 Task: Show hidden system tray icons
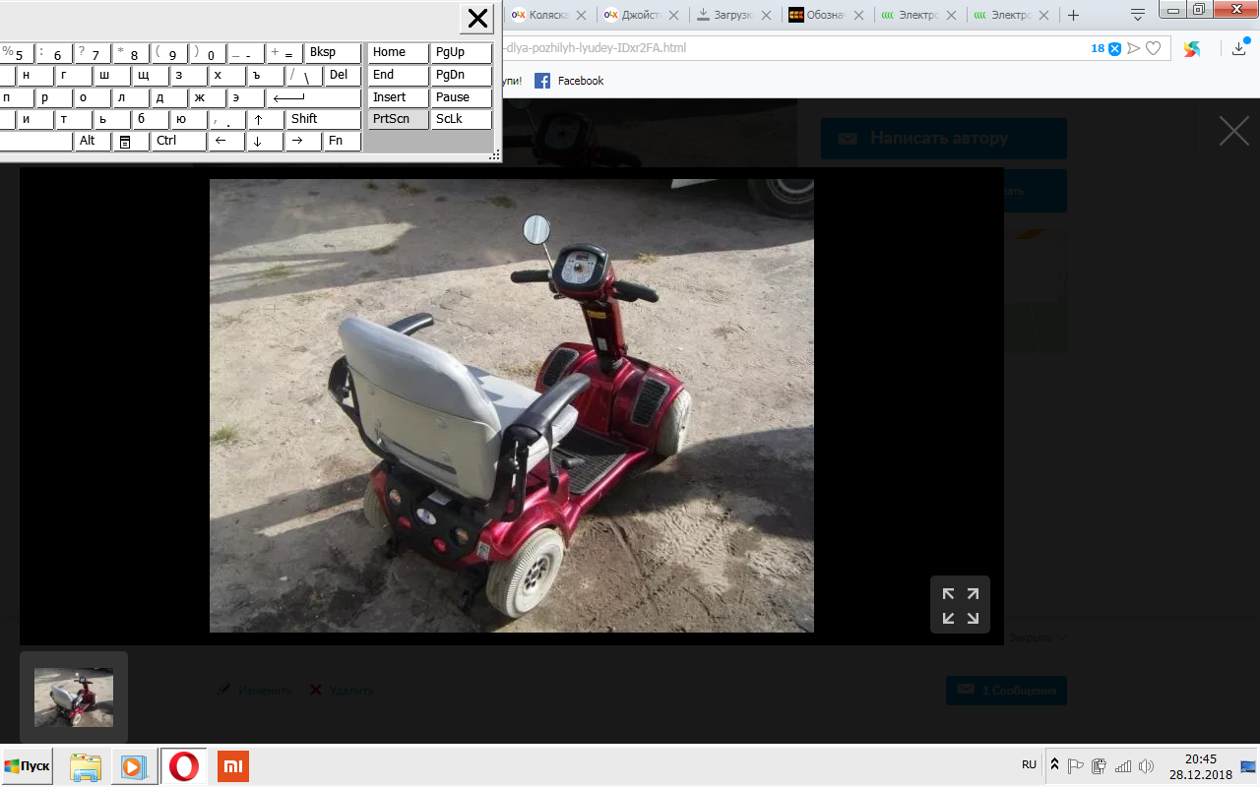[1054, 765]
